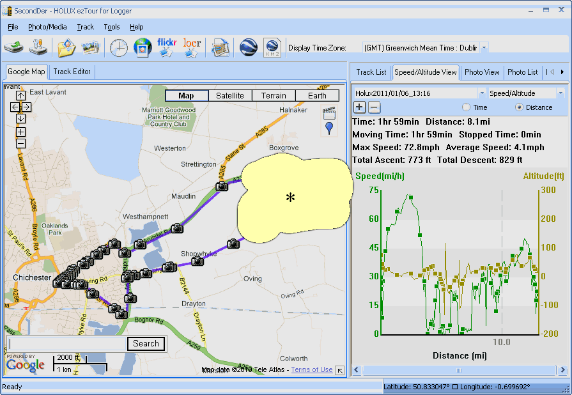The height and width of the screenshot is (395, 572).
Task: Switch to Photo List tab
Action: click(522, 72)
